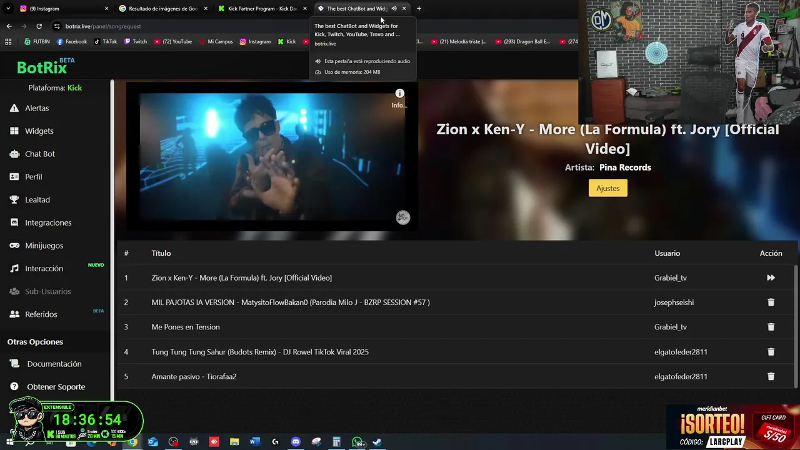
Task: Click Pina Records artist name
Action: 625,167
